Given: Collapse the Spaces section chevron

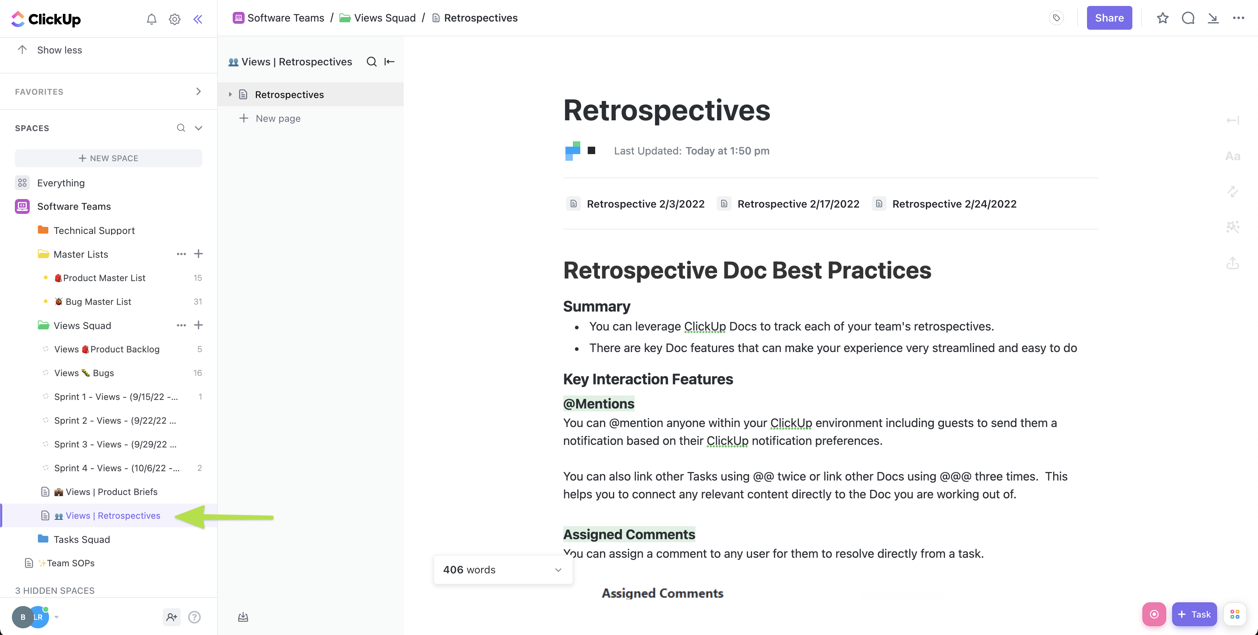Looking at the screenshot, I should (198, 128).
